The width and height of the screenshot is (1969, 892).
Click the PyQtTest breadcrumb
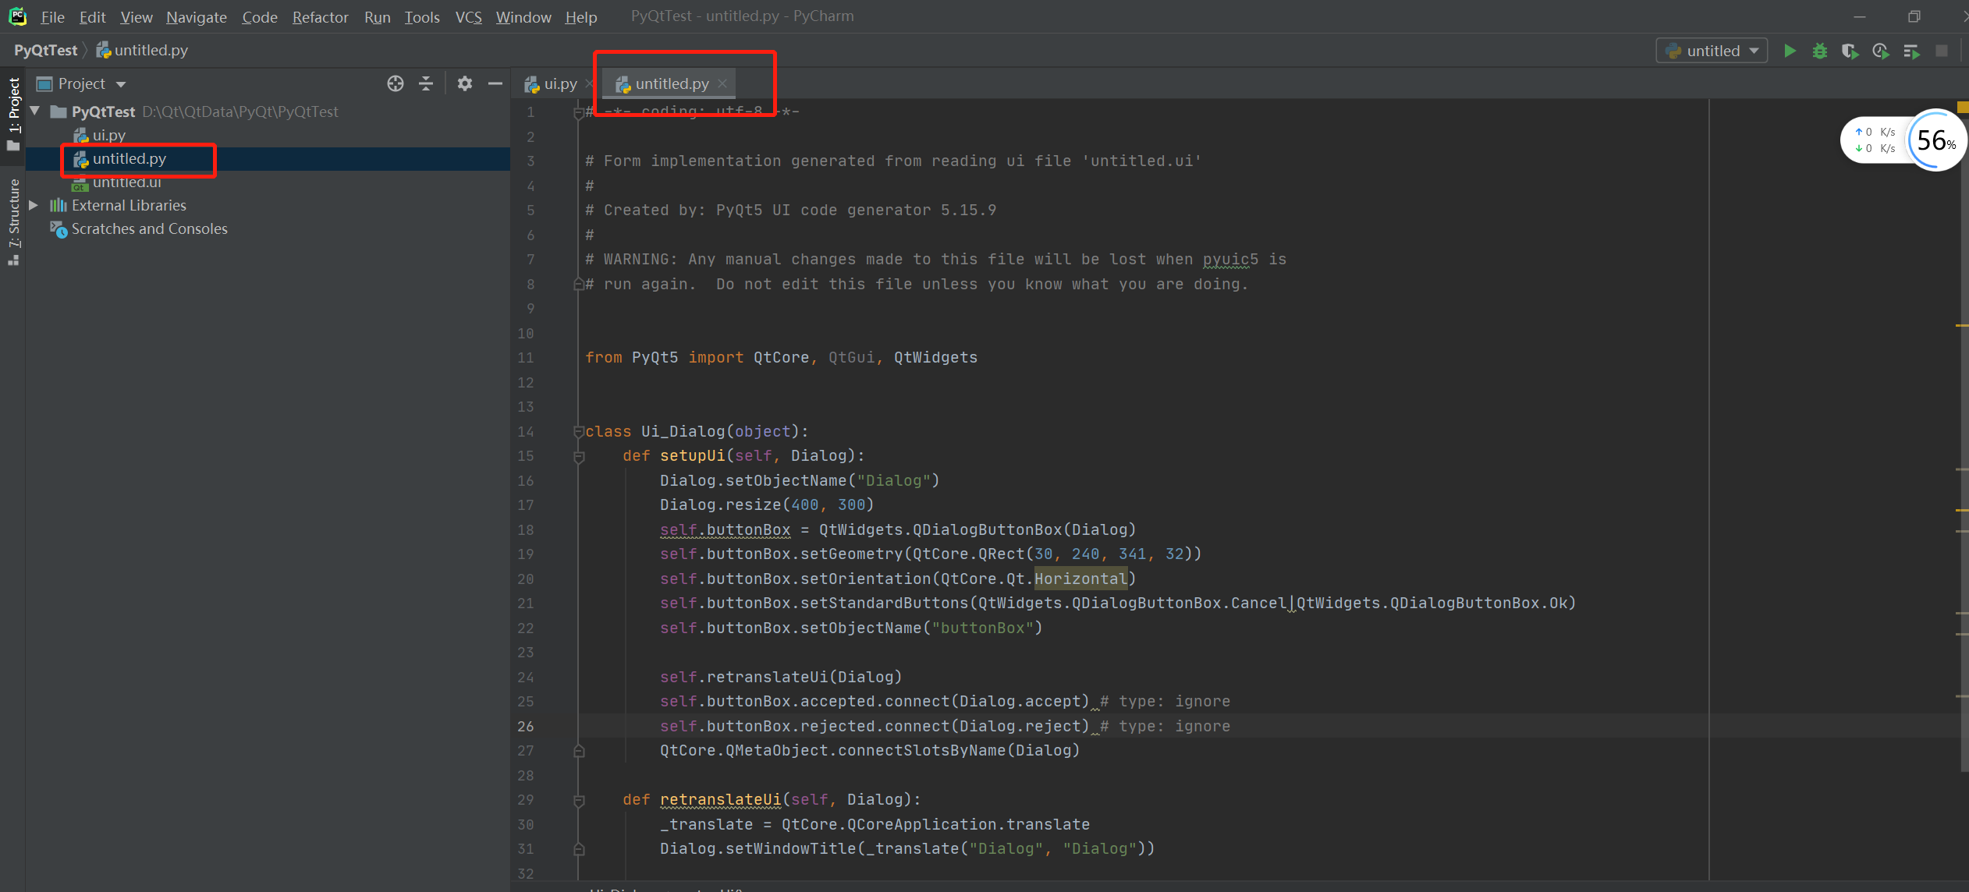(x=45, y=50)
